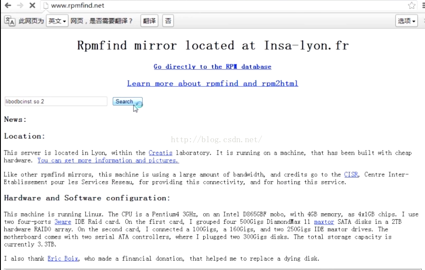Click the Search button

coord(127,101)
